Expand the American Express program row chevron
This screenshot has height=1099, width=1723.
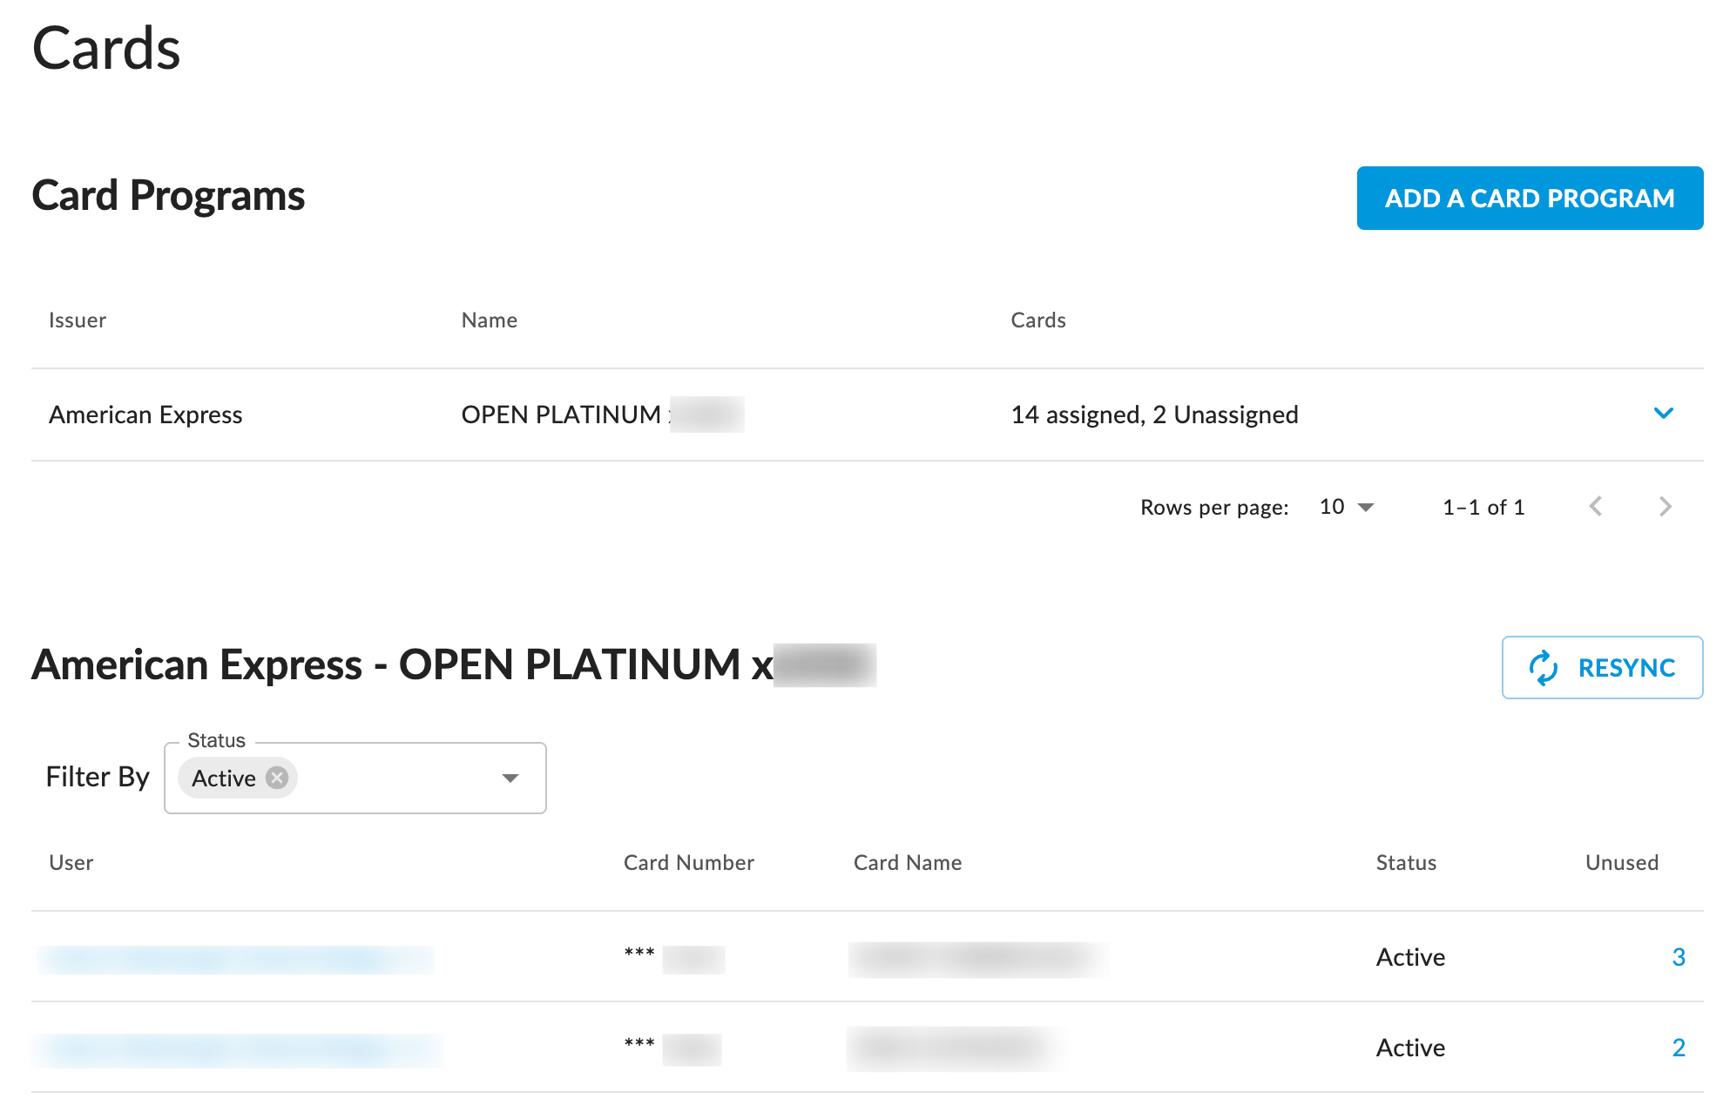[1663, 414]
